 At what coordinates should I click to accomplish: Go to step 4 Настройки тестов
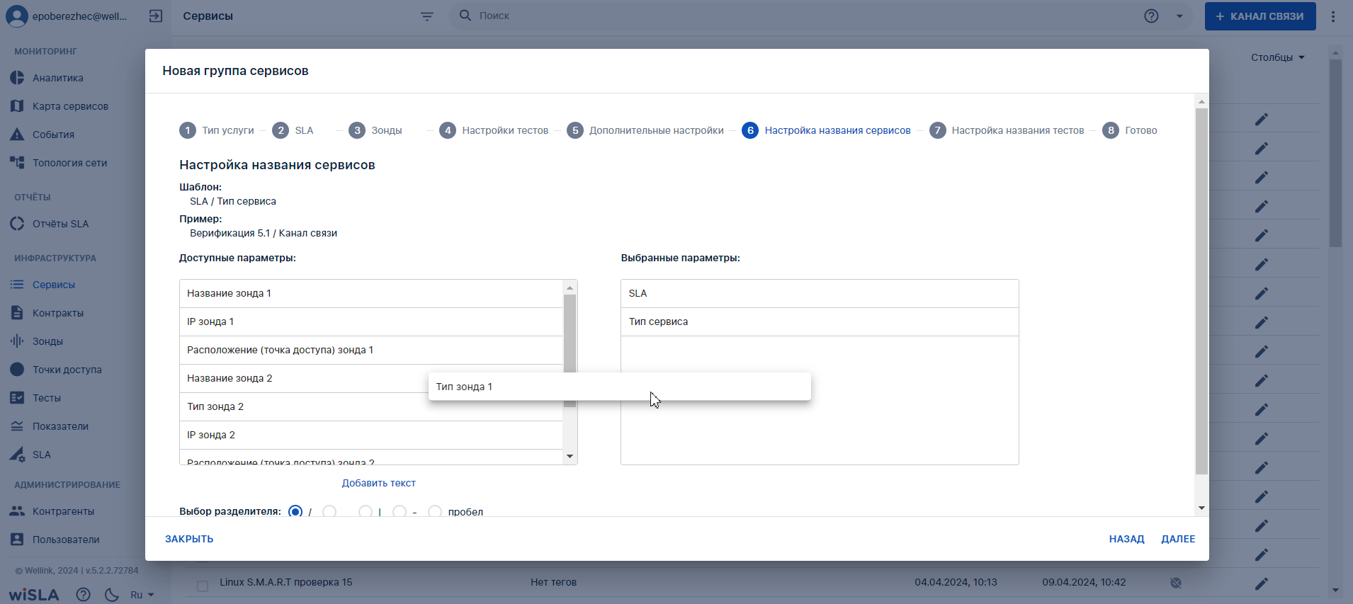[494, 130]
